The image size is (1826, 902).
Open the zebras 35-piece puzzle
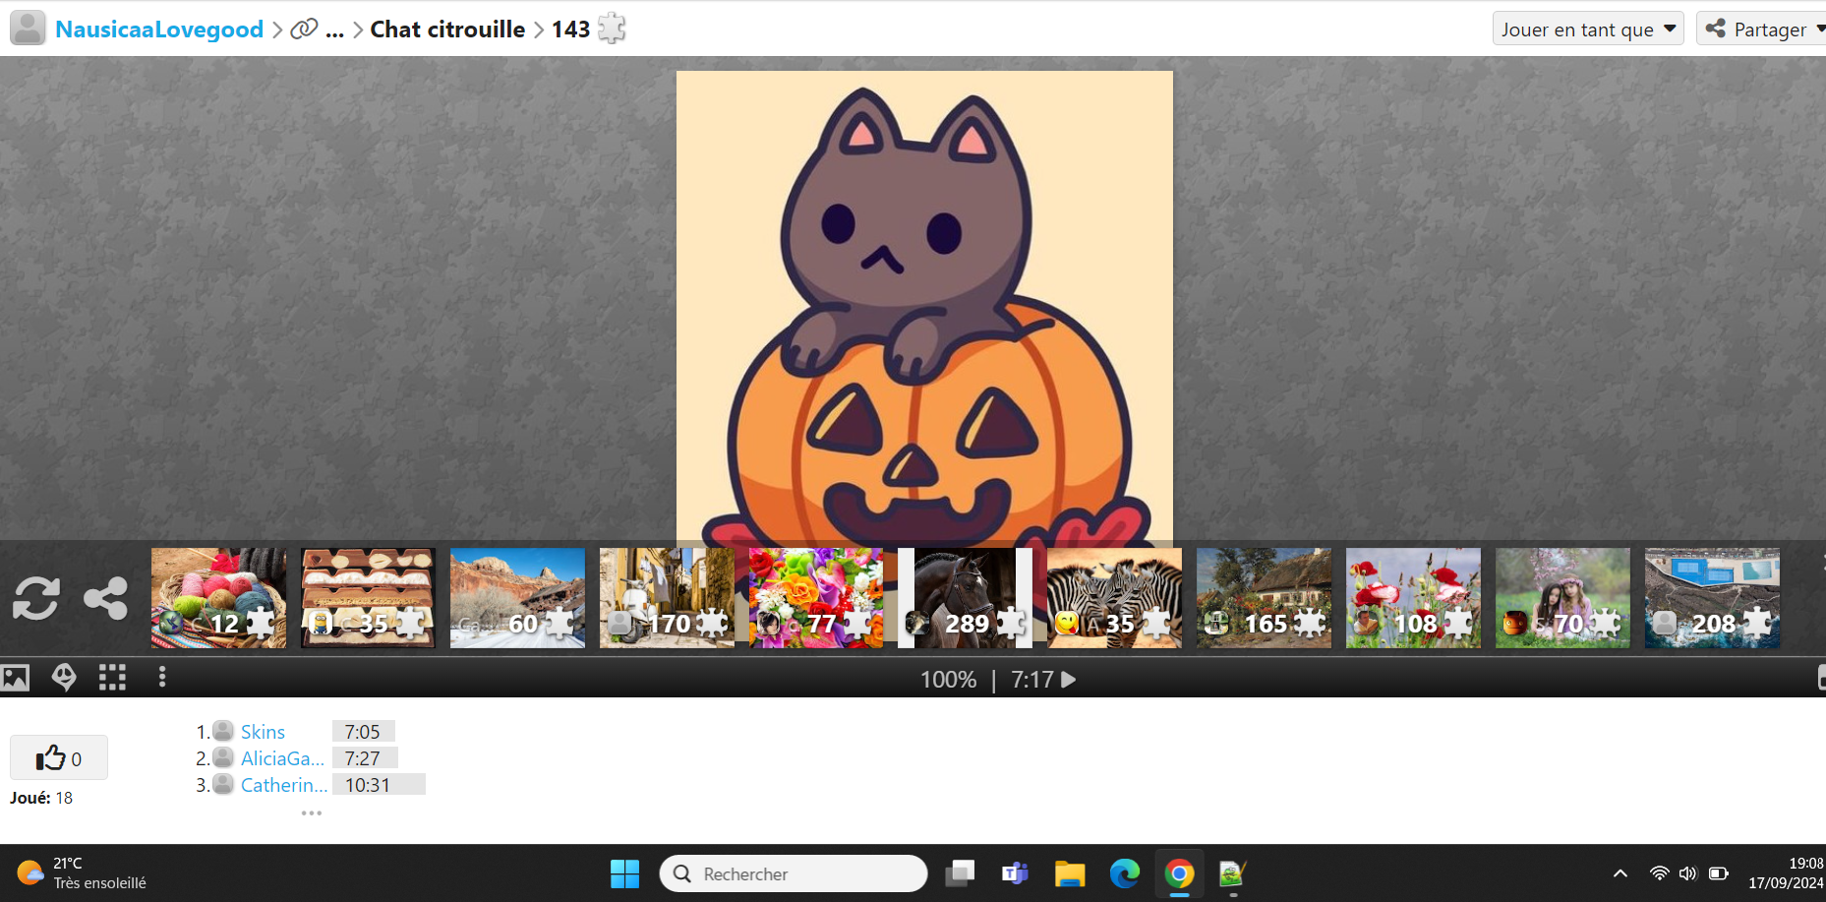tap(1115, 598)
